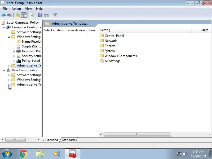The image size is (212, 159).
Task: Click the Control Panel folder icon
Action: 102,36
